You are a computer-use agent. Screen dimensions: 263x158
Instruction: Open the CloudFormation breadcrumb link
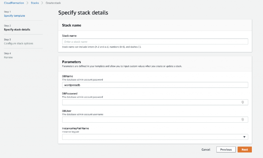point(14,3)
